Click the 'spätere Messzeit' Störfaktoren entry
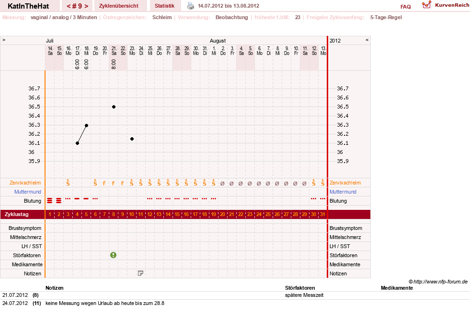The height and width of the screenshot is (316, 470). tap(304, 295)
